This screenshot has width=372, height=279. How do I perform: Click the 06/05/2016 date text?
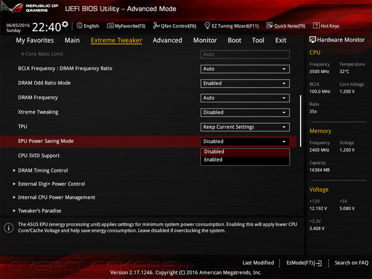18,25
